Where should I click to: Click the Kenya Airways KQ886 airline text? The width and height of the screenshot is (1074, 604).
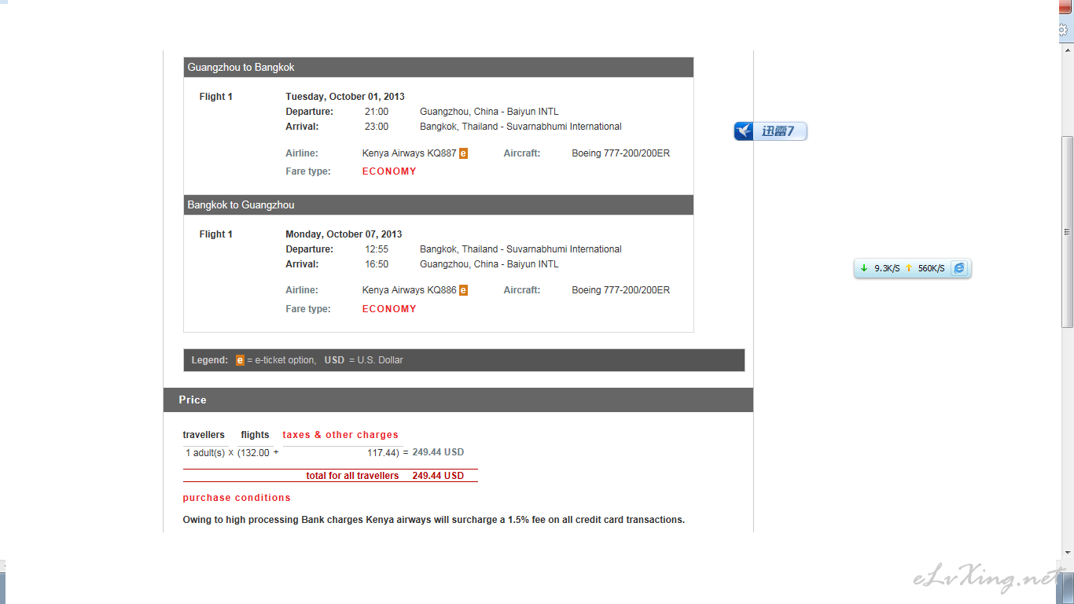pyautogui.click(x=409, y=290)
